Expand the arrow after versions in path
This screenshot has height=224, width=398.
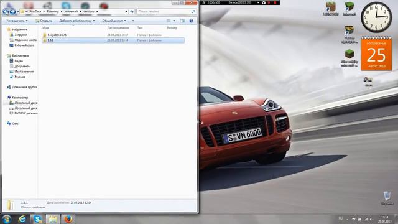coord(97,11)
